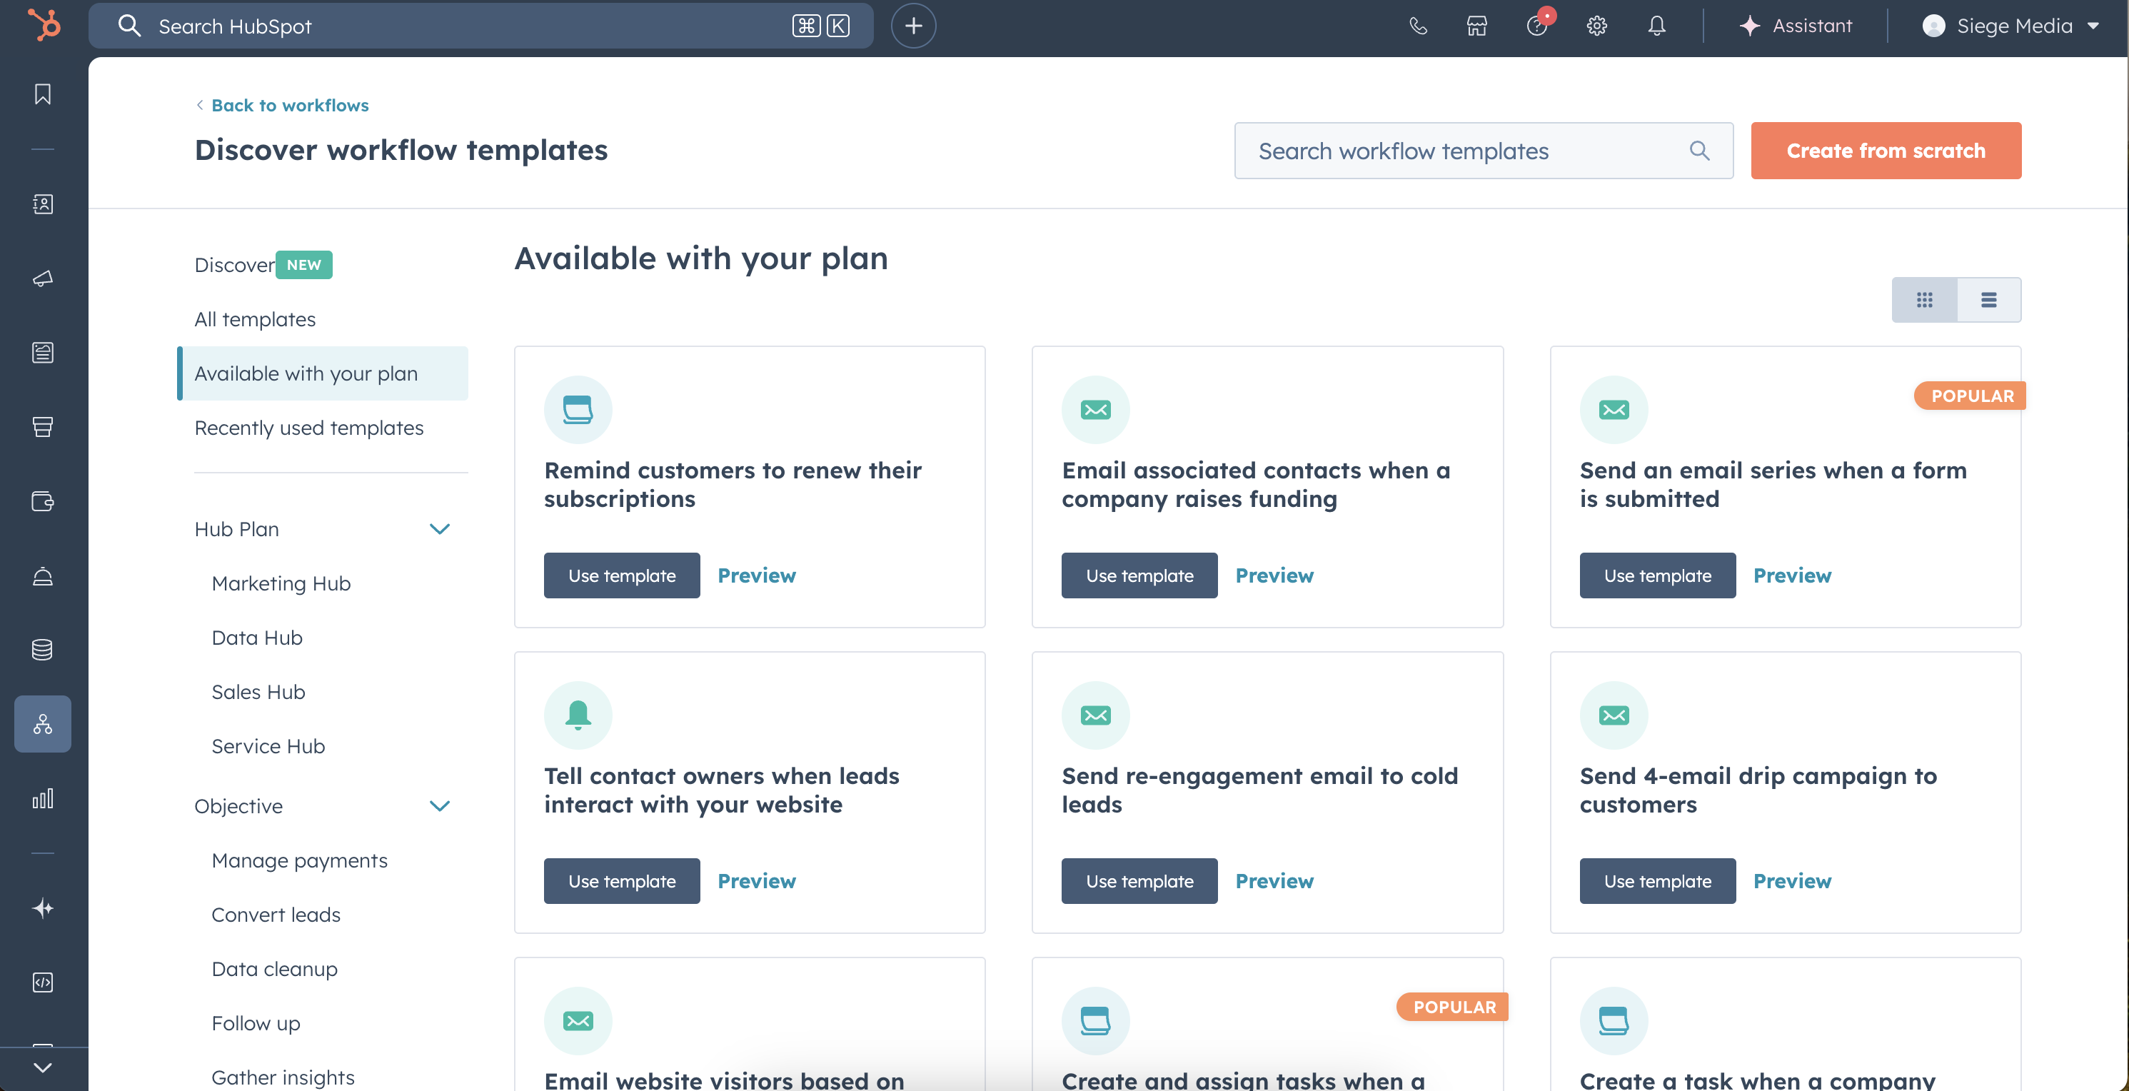Open the Breeze AI sparkle icon in sidebar

click(x=42, y=907)
